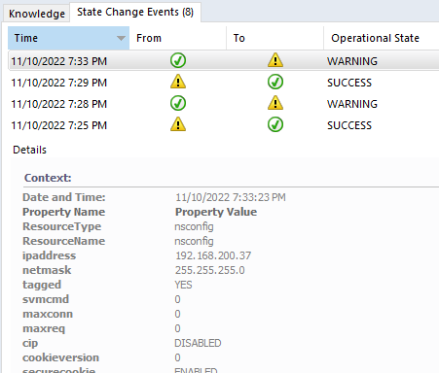Click the Date and Time: label
439x373 pixels.
coord(64,197)
